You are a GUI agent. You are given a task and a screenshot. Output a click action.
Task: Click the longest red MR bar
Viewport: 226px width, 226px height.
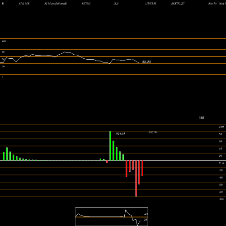[136, 179]
